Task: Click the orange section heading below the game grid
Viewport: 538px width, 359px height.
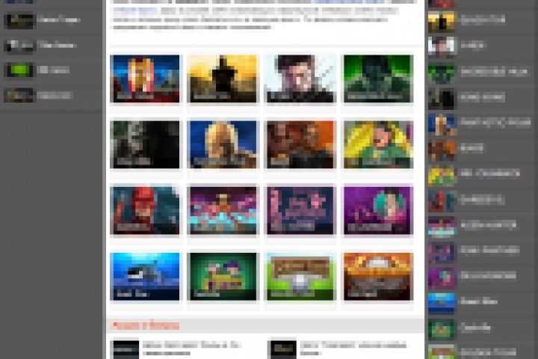Action: coord(146,325)
